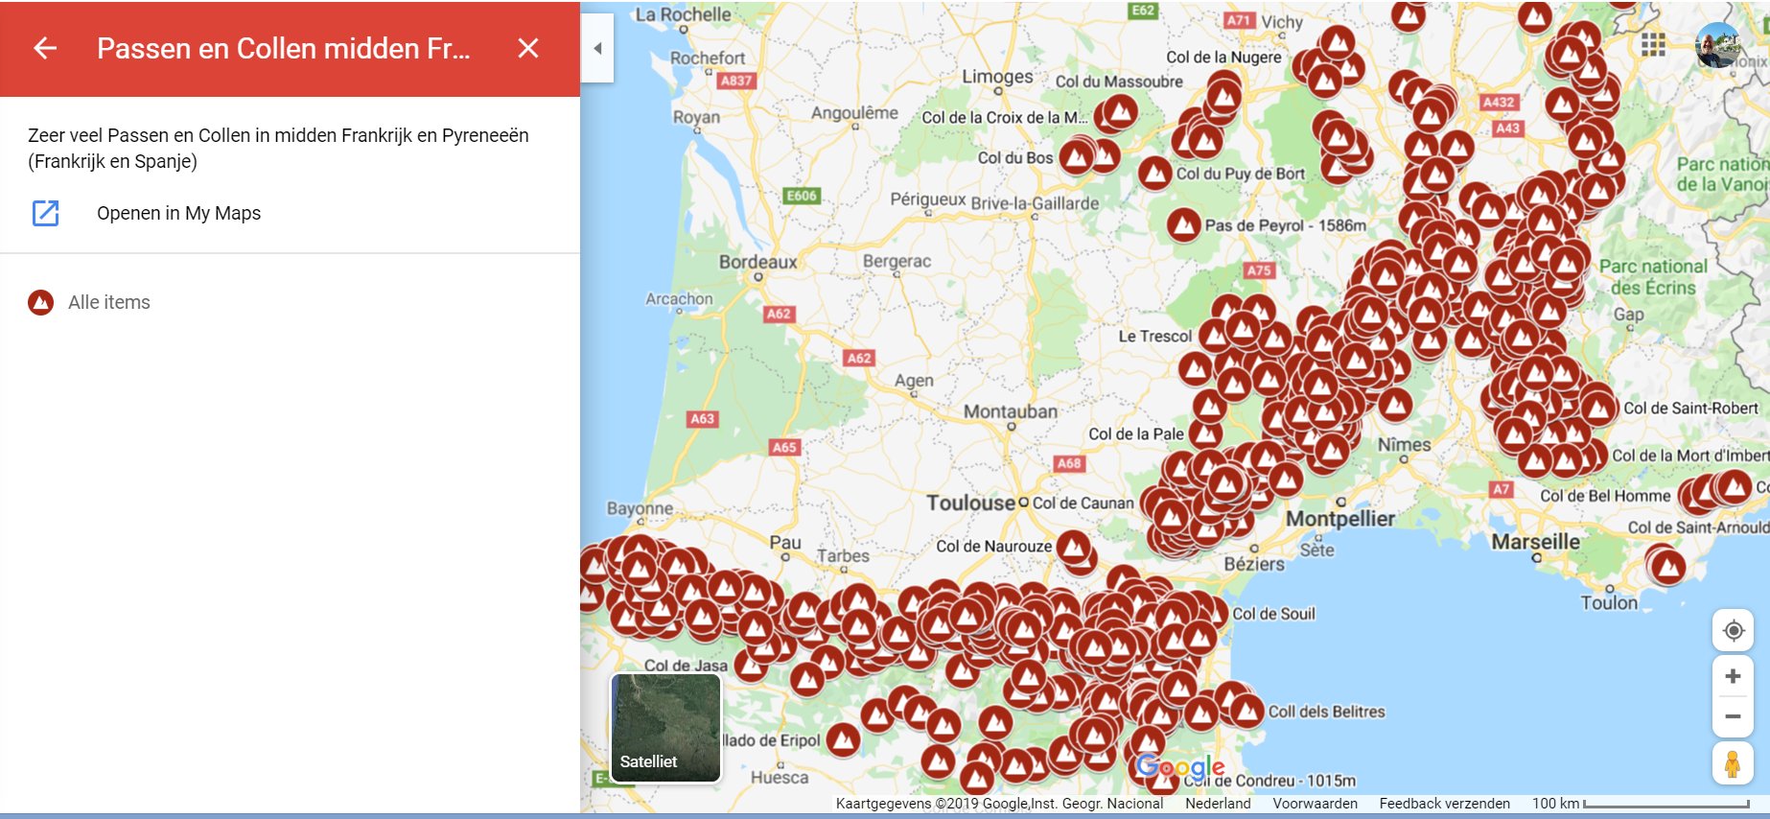Click the red mountain icon beside Alle items

(40, 302)
